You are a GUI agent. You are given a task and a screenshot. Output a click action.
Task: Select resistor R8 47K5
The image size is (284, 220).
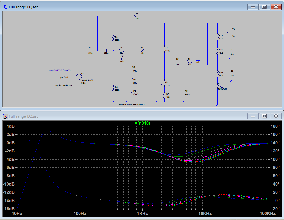(183, 93)
